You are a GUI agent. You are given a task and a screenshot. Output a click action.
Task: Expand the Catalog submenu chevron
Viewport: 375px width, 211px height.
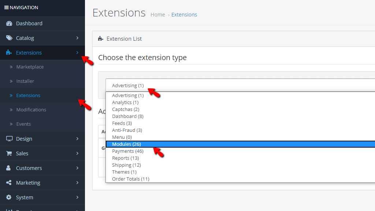click(x=78, y=38)
